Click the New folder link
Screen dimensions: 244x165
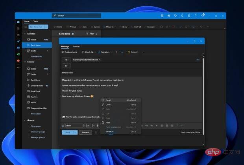36,114
